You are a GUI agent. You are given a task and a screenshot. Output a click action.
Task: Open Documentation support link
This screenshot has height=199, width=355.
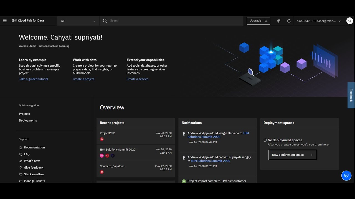[x=34, y=148]
